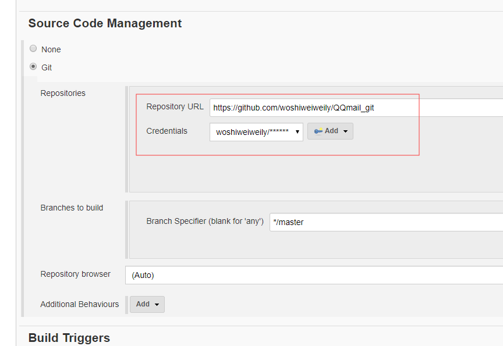Click the Source Code Management heading
The image size is (503, 346).
(x=105, y=23)
